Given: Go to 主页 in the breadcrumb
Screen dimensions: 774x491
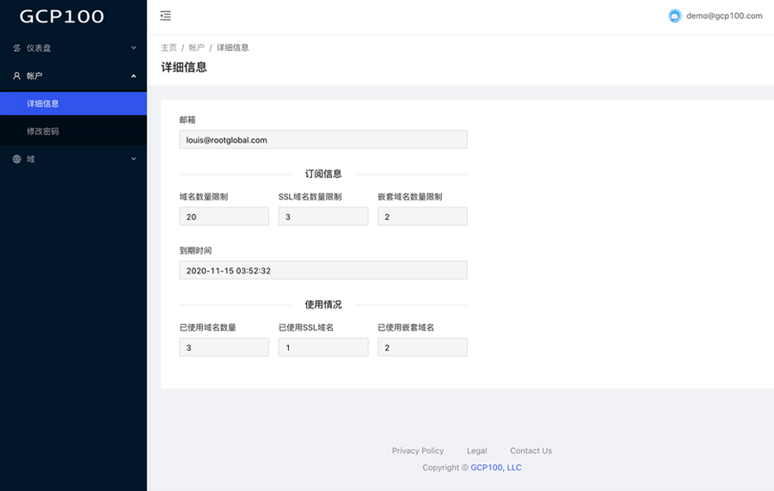Looking at the screenshot, I should pos(169,47).
